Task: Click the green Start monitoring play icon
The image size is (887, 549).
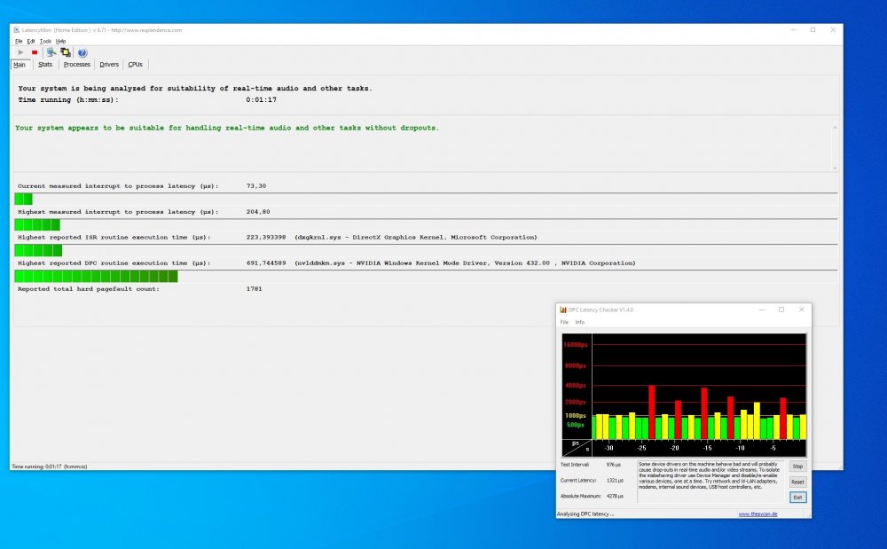Action: (x=21, y=52)
